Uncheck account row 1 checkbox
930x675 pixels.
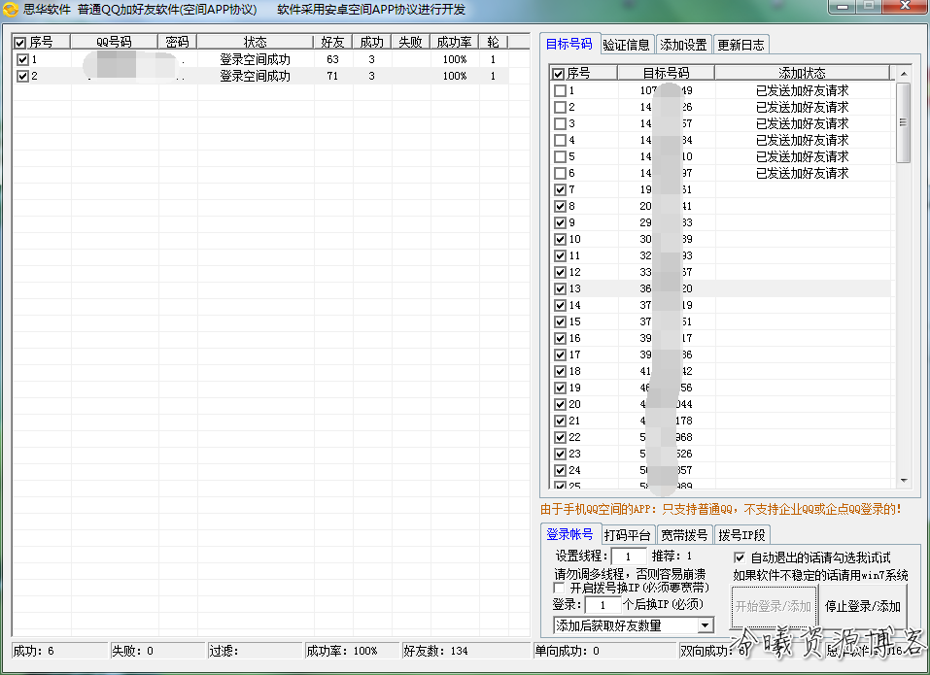22,59
